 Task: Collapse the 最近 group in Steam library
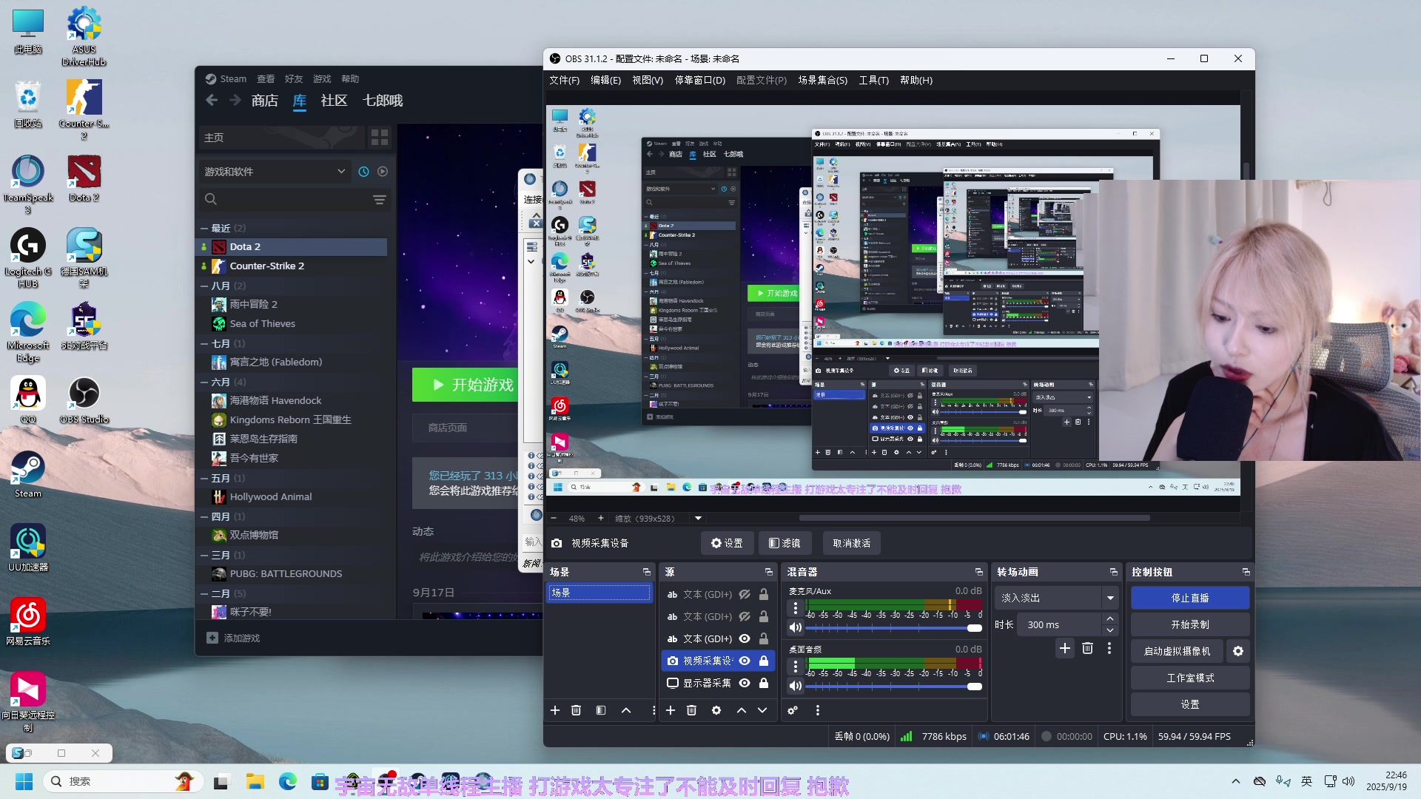(204, 228)
